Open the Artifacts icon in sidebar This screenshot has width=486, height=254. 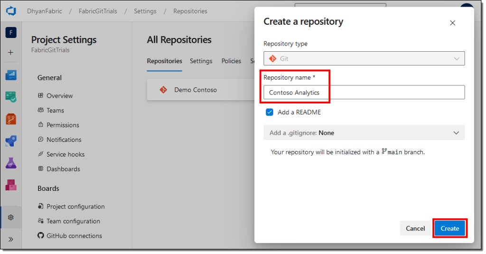tap(11, 185)
